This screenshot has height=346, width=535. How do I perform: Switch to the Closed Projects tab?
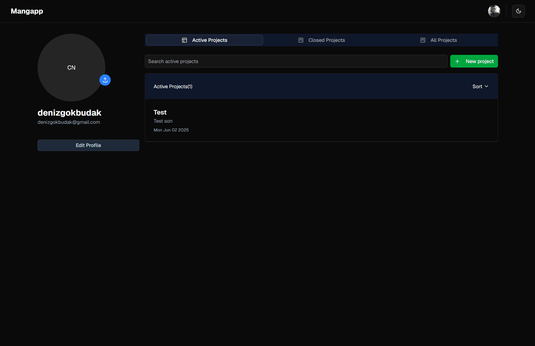point(321,40)
